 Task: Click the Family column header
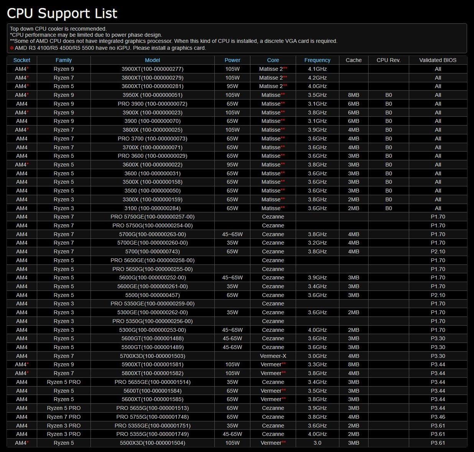[64, 60]
